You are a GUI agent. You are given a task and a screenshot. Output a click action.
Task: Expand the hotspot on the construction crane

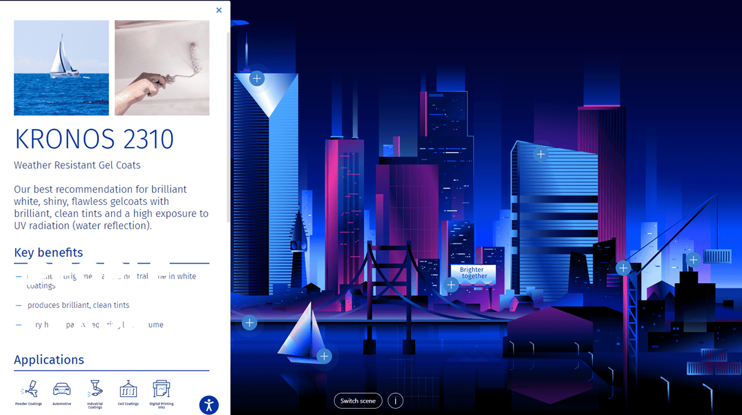(x=624, y=267)
